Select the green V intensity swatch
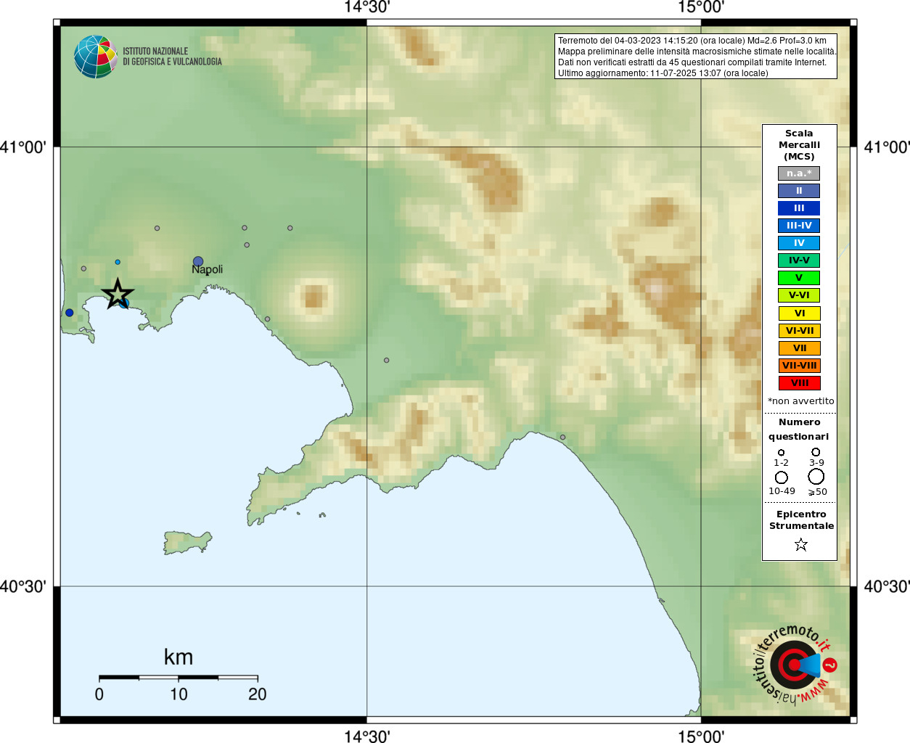910x743 pixels. pos(799,278)
